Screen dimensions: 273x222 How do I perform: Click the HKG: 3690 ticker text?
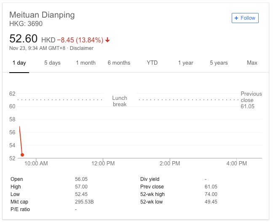(x=26, y=24)
